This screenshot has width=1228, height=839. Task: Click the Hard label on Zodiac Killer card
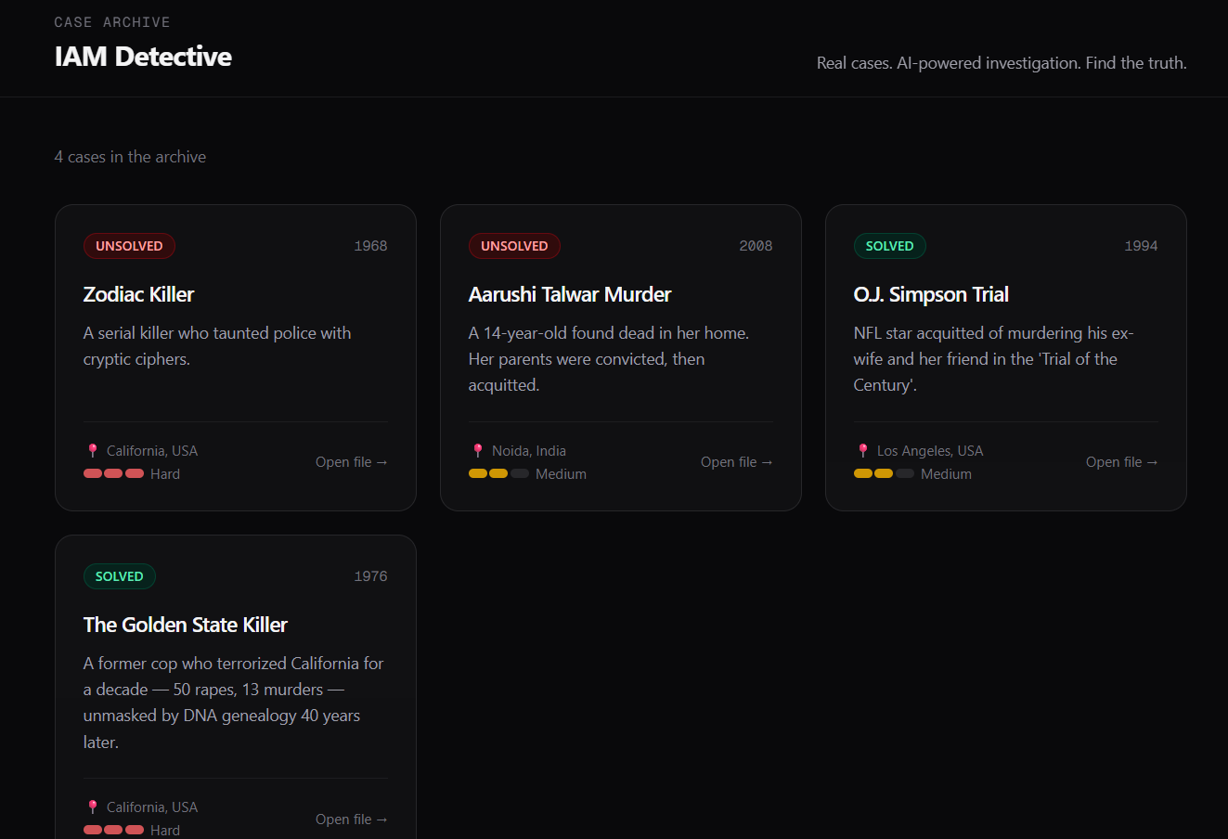coord(165,473)
